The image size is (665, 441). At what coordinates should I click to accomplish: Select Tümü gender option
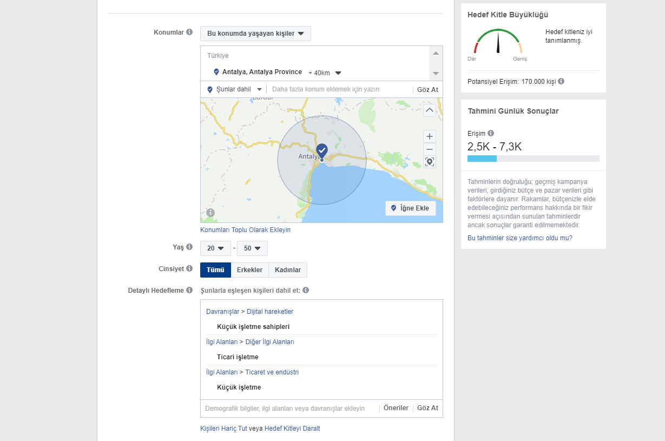pyautogui.click(x=215, y=270)
